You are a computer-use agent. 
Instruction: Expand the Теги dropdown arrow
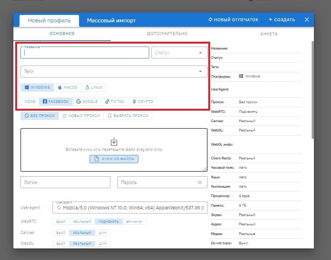[200, 72]
